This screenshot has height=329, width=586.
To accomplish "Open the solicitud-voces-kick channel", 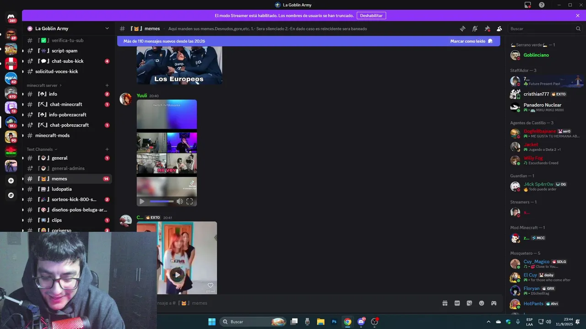I will point(68,72).
